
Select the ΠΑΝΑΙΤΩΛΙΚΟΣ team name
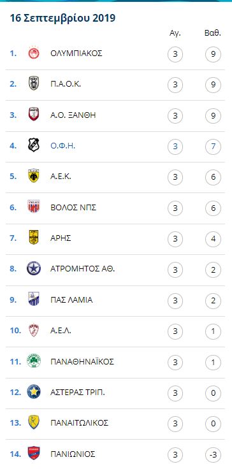tap(79, 423)
